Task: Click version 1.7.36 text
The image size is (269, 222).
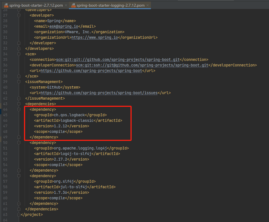Action: click(60, 192)
